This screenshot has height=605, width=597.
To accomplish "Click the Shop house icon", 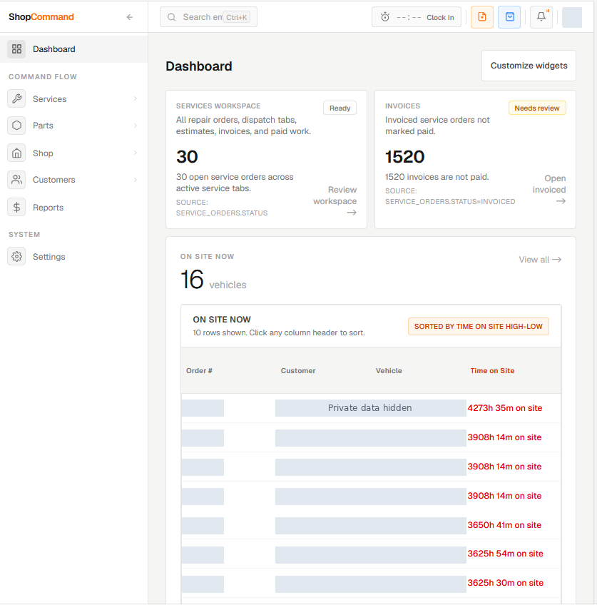I will coord(16,153).
